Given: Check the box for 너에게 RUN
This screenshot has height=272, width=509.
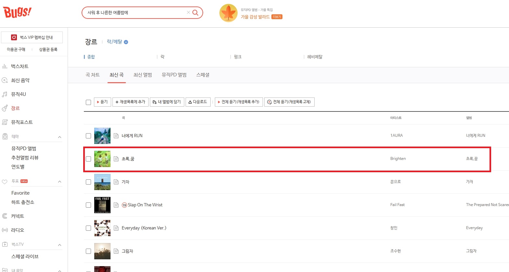Looking at the screenshot, I should [x=88, y=136].
